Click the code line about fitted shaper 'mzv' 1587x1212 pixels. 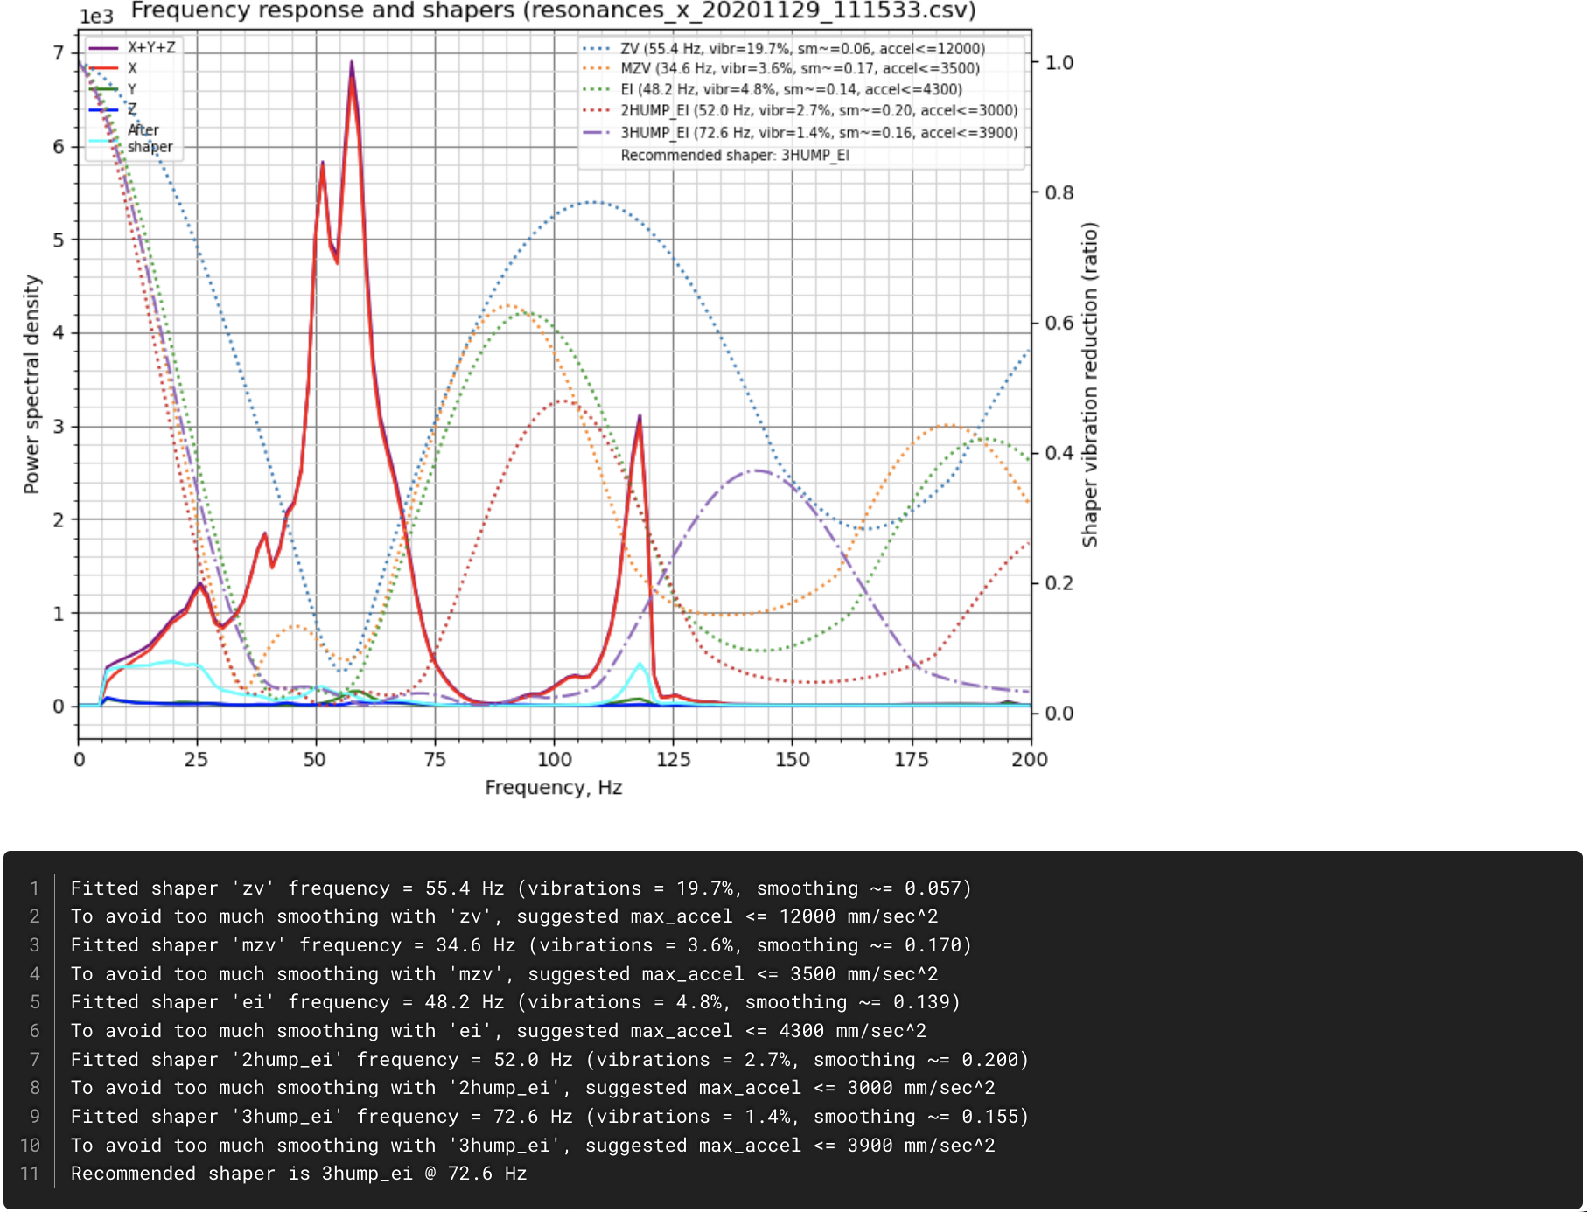[x=521, y=945]
